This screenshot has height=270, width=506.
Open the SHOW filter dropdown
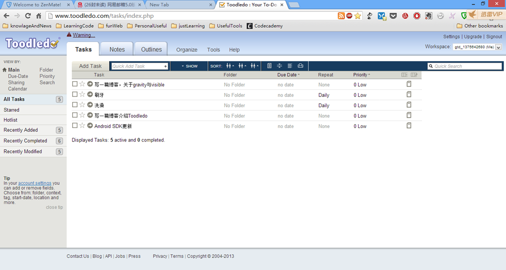(189, 66)
